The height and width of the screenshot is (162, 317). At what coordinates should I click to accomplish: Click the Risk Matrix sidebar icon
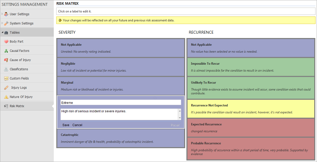click(x=6, y=106)
